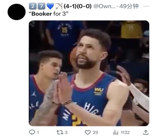157x138 pixels.
Task: Open profile via "(4-1)(0-0)" display name
Action: click(x=78, y=6)
